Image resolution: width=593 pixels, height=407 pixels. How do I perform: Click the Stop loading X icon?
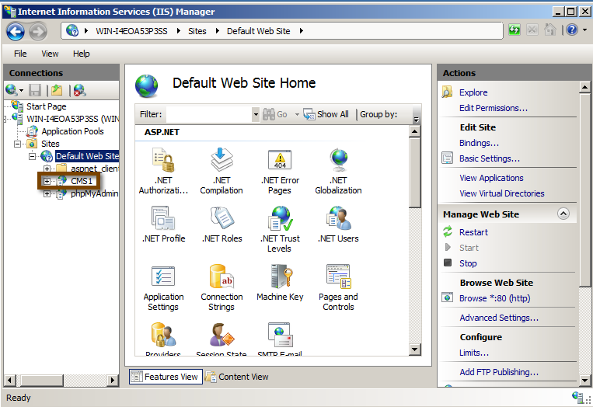coord(532,30)
